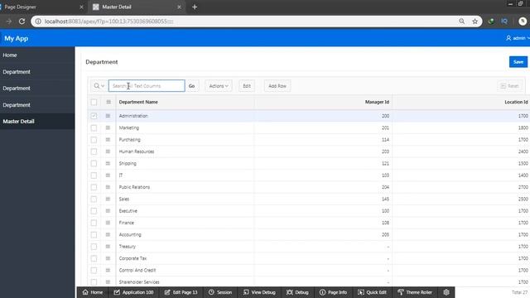This screenshot has height=298, width=530.
Task: Open the admin user menu
Action: (x=518, y=38)
